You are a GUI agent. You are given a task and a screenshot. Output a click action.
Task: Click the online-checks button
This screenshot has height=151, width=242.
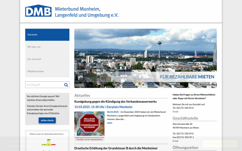click(47, 120)
